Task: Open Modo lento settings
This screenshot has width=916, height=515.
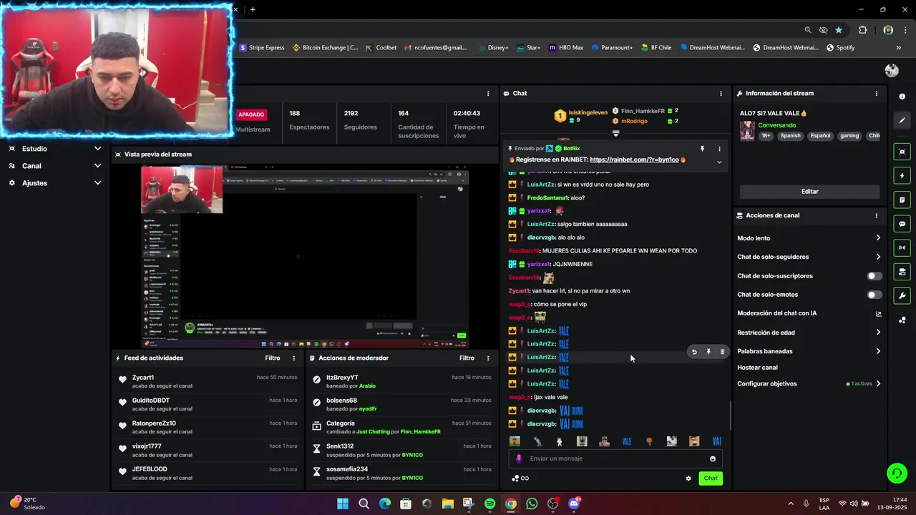Action: [809, 238]
